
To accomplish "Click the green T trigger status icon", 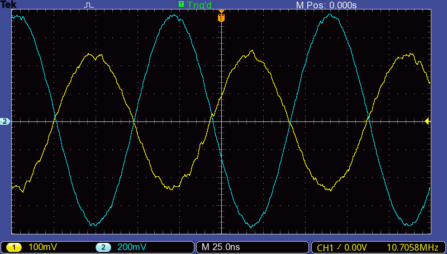I will [x=181, y=4].
